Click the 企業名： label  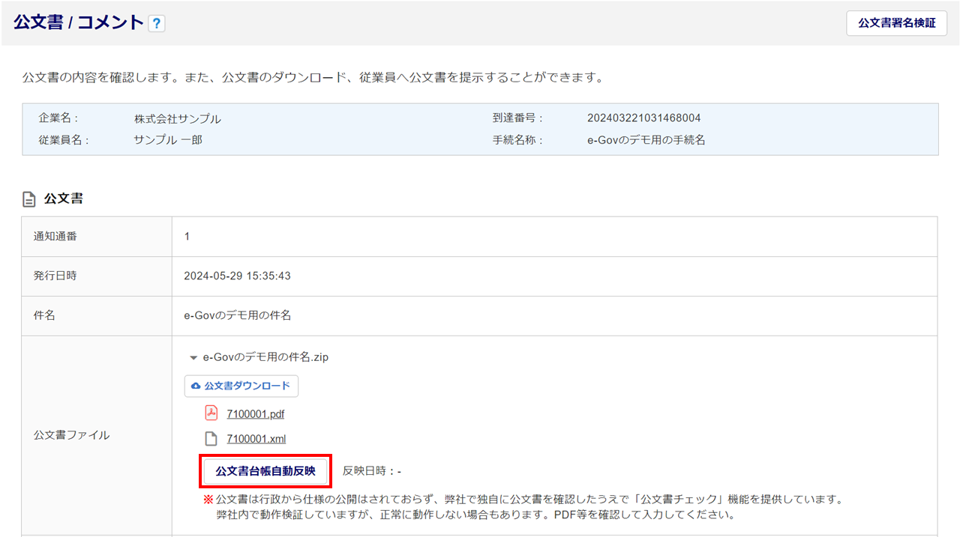tap(58, 118)
